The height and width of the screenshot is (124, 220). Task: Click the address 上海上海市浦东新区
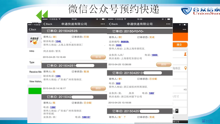70,45
